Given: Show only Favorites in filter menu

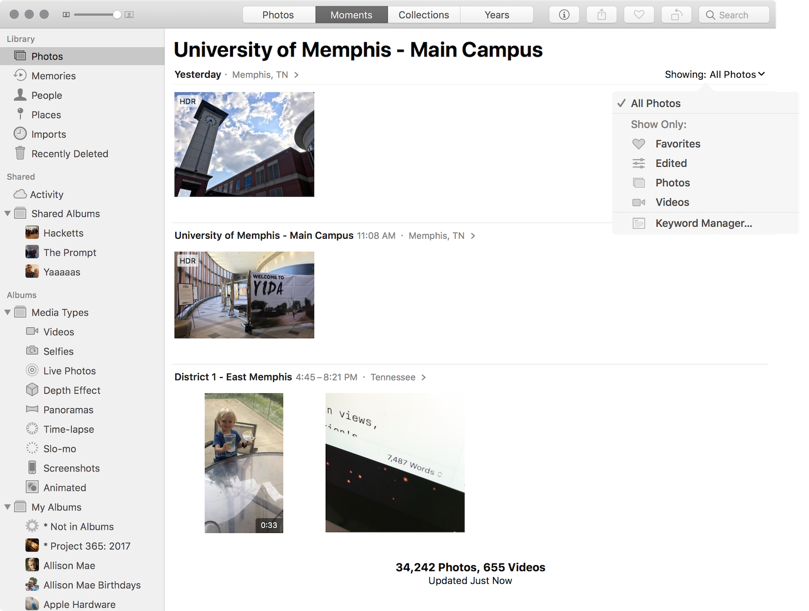Looking at the screenshot, I should click(705, 144).
